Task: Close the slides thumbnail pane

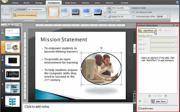Action: click(x=19, y=25)
